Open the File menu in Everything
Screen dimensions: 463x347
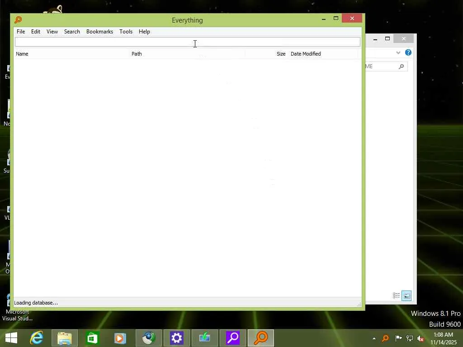[x=21, y=32]
